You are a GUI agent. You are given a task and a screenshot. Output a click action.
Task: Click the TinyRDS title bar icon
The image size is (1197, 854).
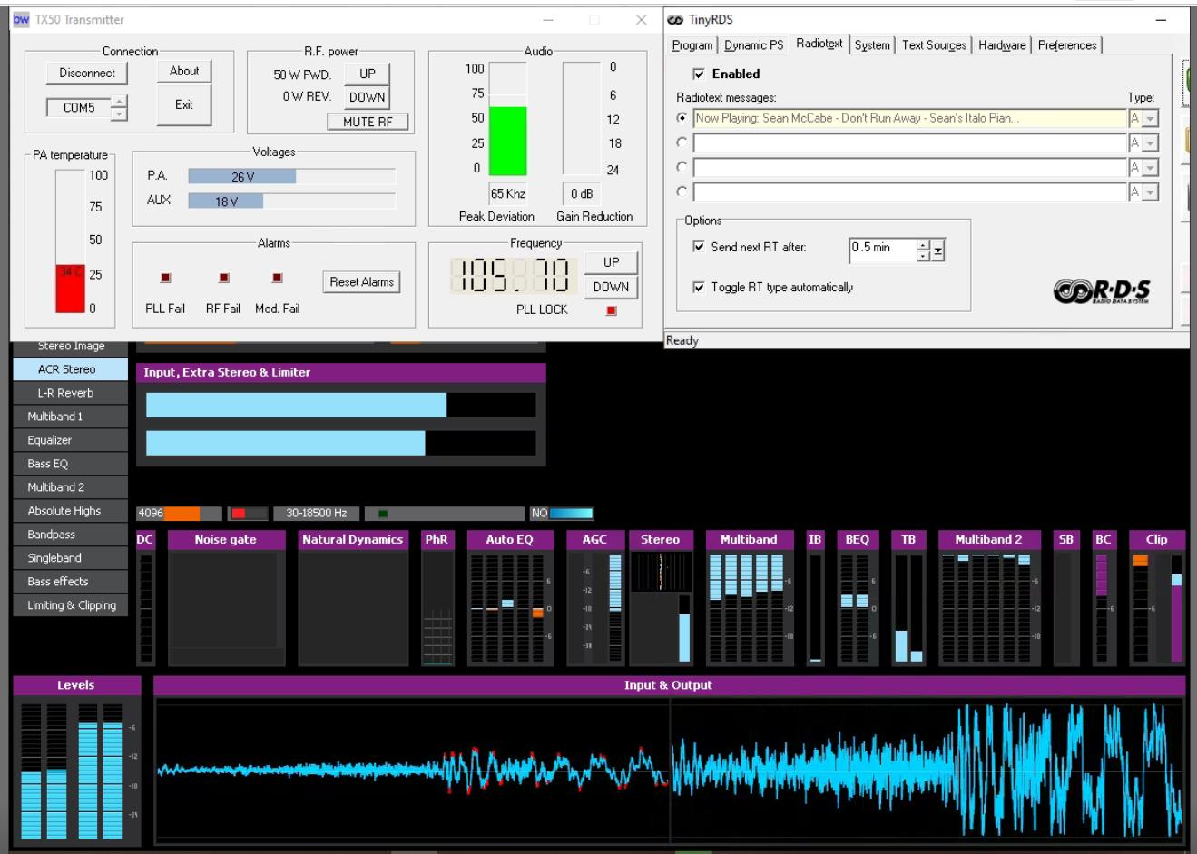[675, 19]
